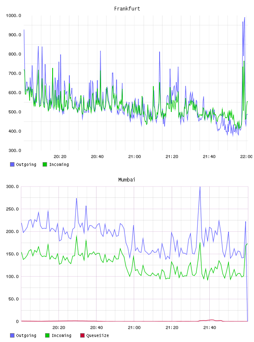
Task: Click the 21:00 time label in Mumbai chart
Action: click(x=134, y=328)
